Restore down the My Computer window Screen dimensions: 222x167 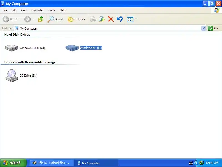point(212,4)
